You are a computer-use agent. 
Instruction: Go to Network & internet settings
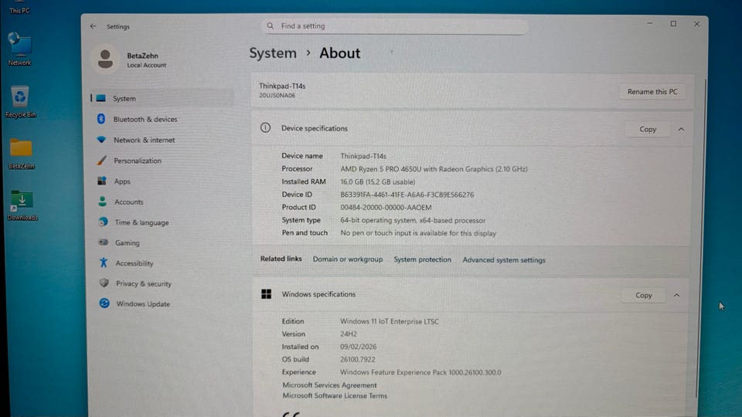(x=145, y=140)
